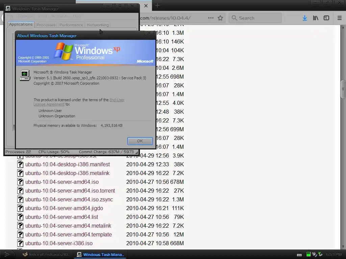Click the browser page scrollbar thumb

pyautogui.click(x=343, y=89)
